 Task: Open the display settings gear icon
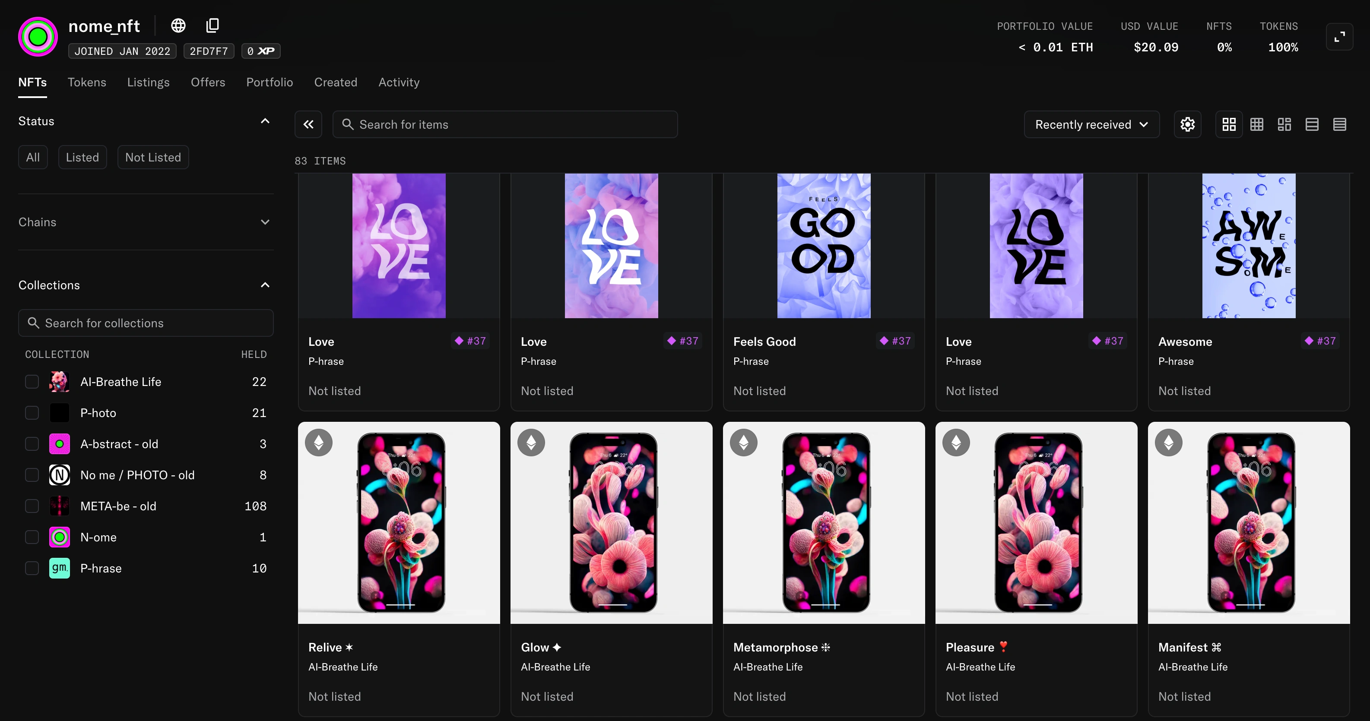(1188, 124)
